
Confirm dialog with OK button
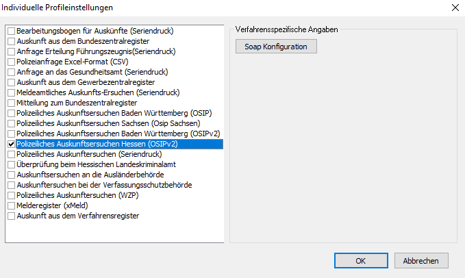tap(360, 261)
